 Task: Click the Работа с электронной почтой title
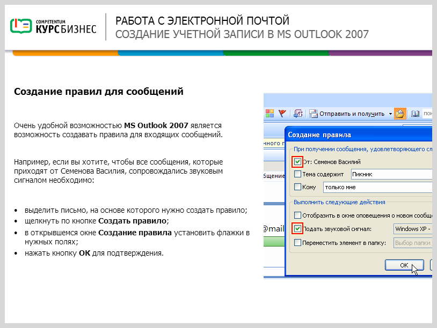202,21
